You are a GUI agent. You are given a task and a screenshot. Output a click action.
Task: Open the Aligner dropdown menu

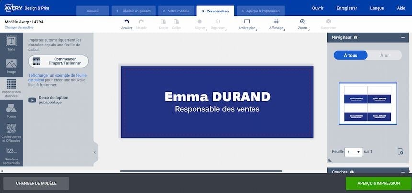tap(200, 24)
